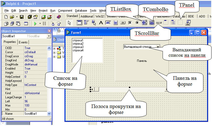
Task: Click the form scrollbar thumb
Action: [x=97, y=89]
